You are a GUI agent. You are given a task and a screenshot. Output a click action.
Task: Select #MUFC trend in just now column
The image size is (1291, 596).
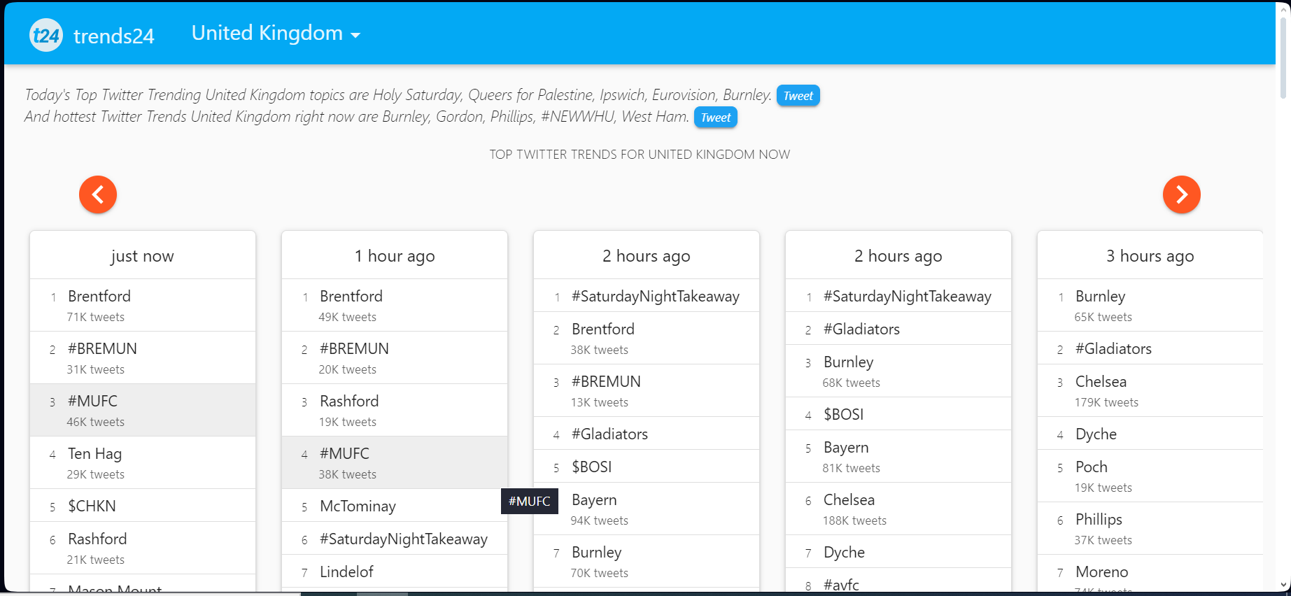point(92,402)
